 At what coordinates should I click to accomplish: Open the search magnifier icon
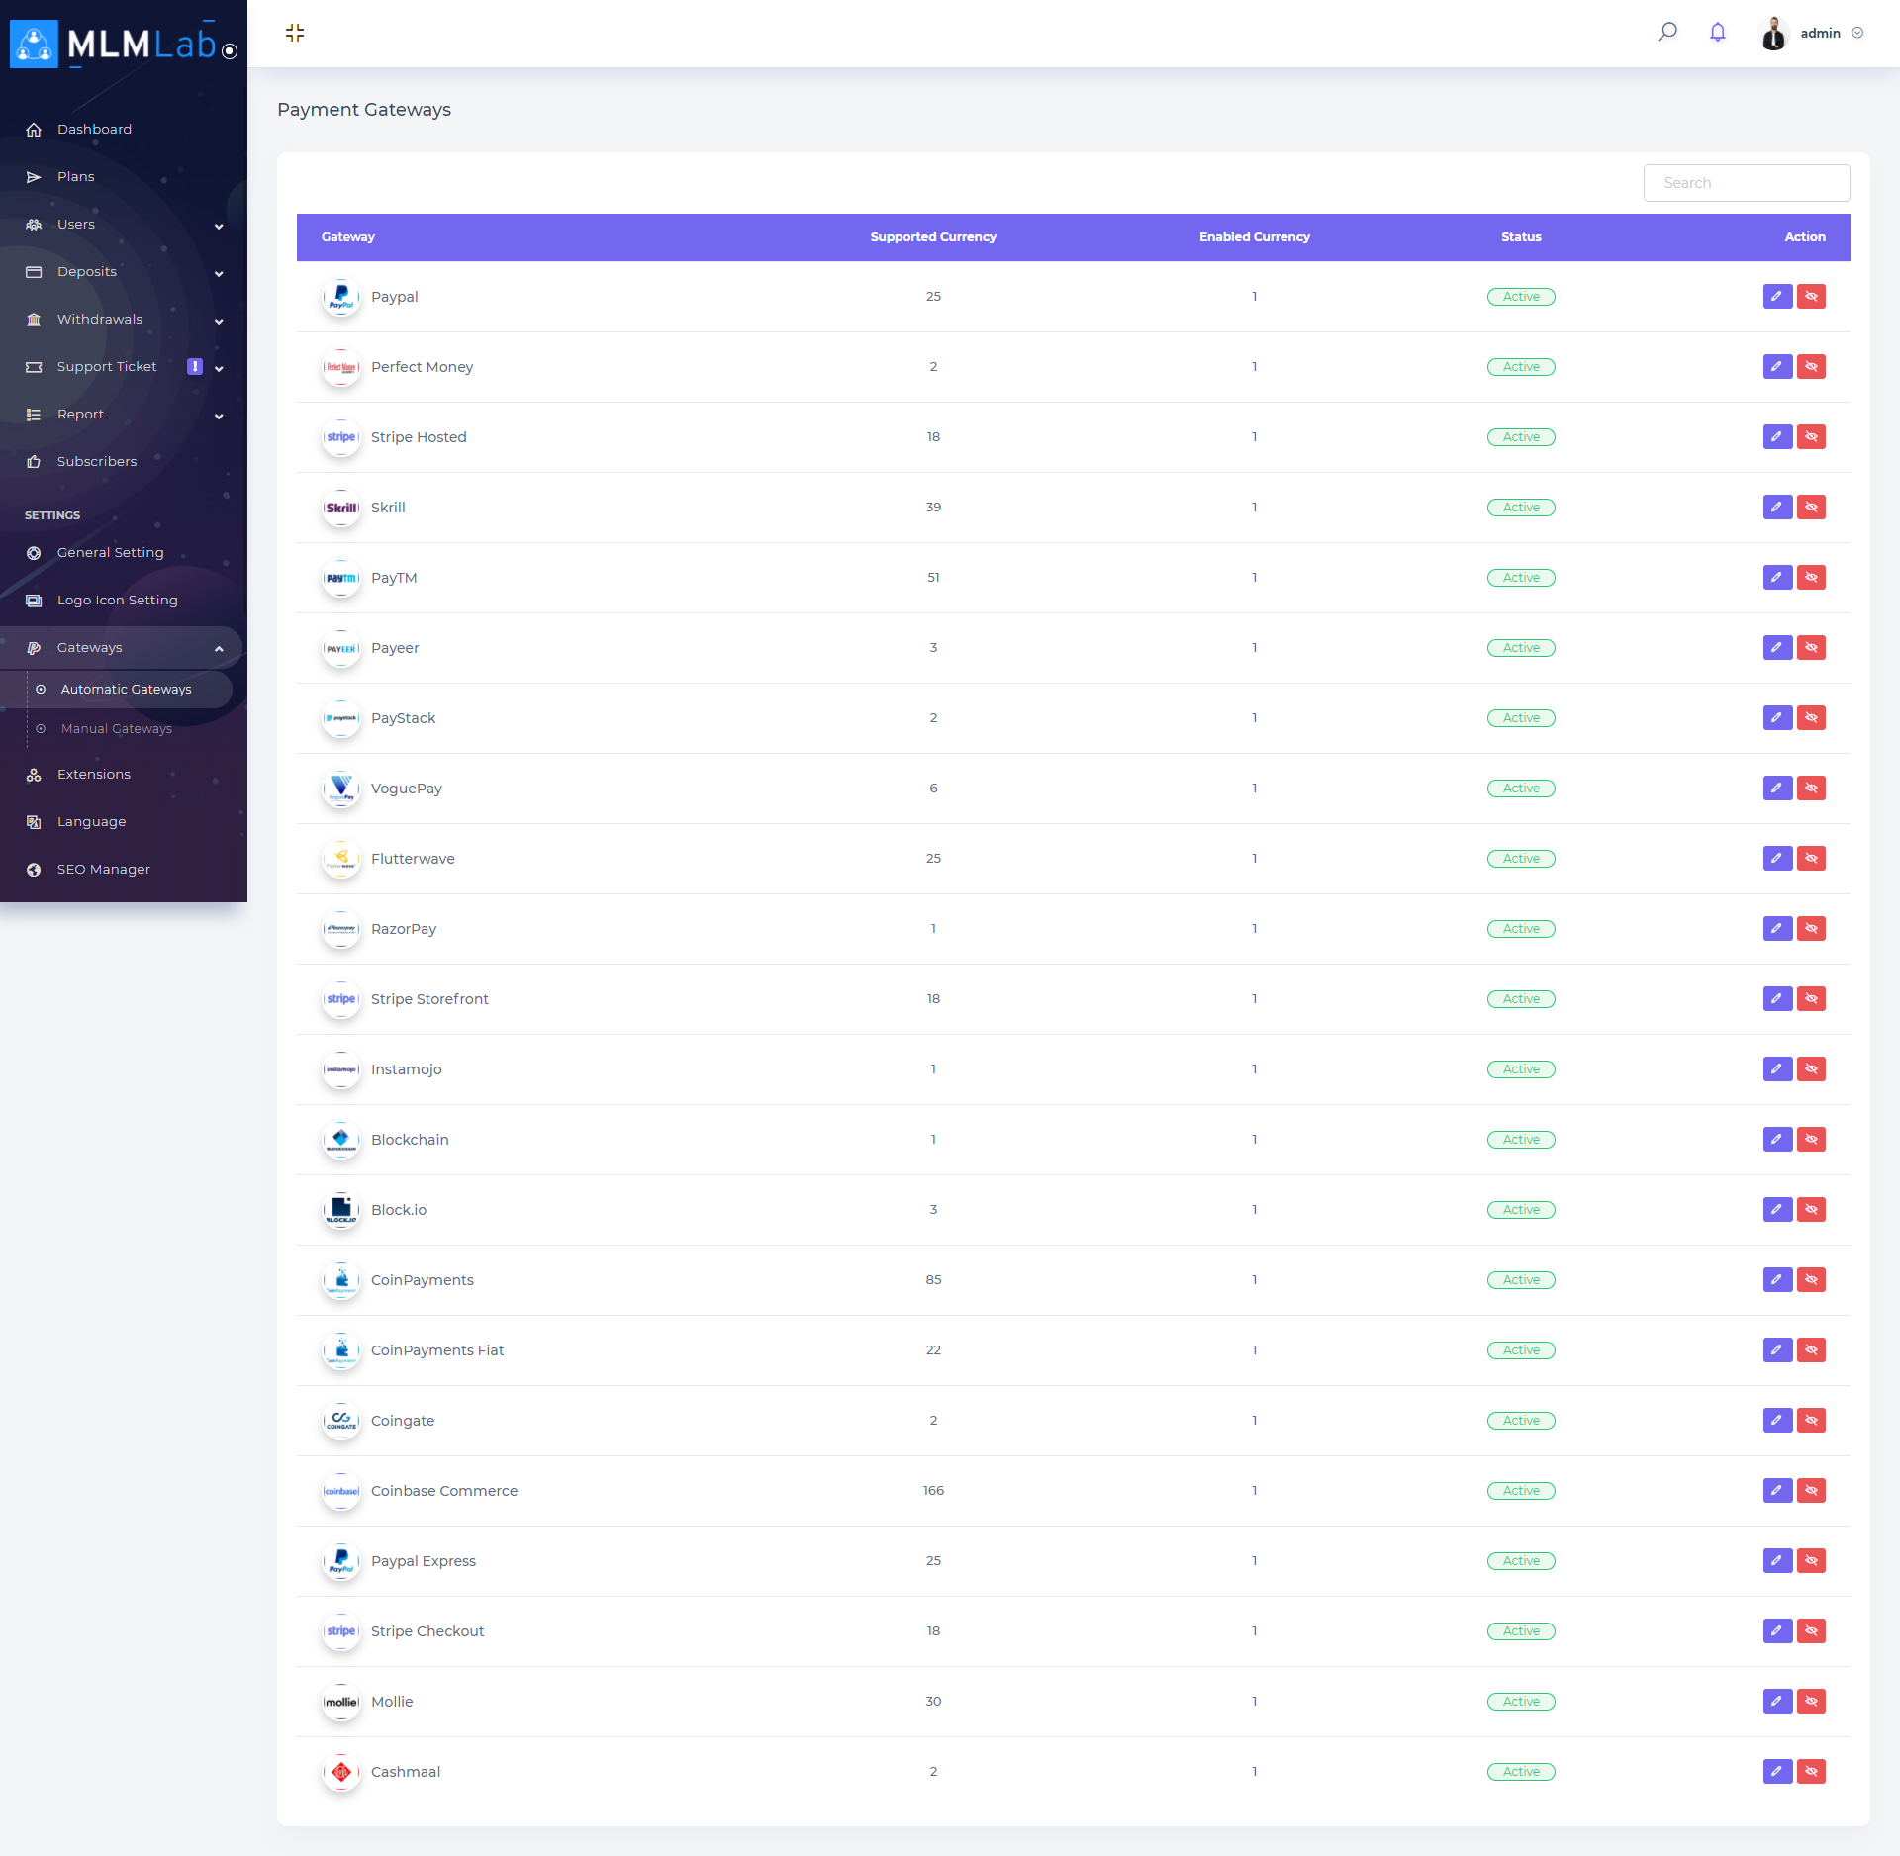tap(1667, 32)
